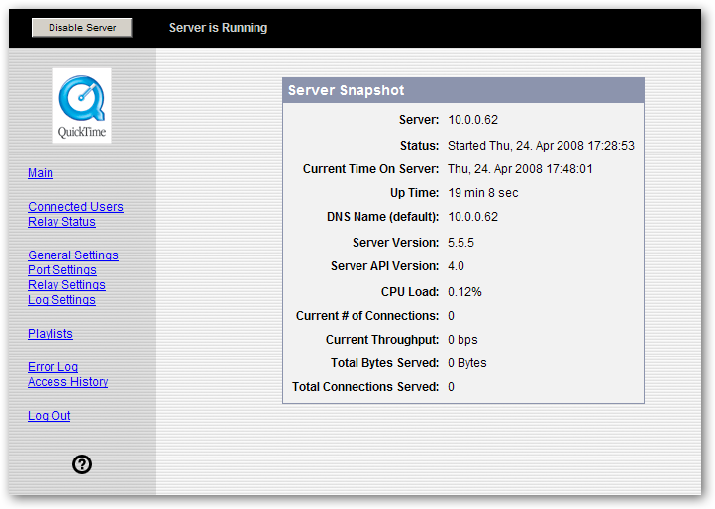
Task: View the Error Log
Action: click(52, 367)
